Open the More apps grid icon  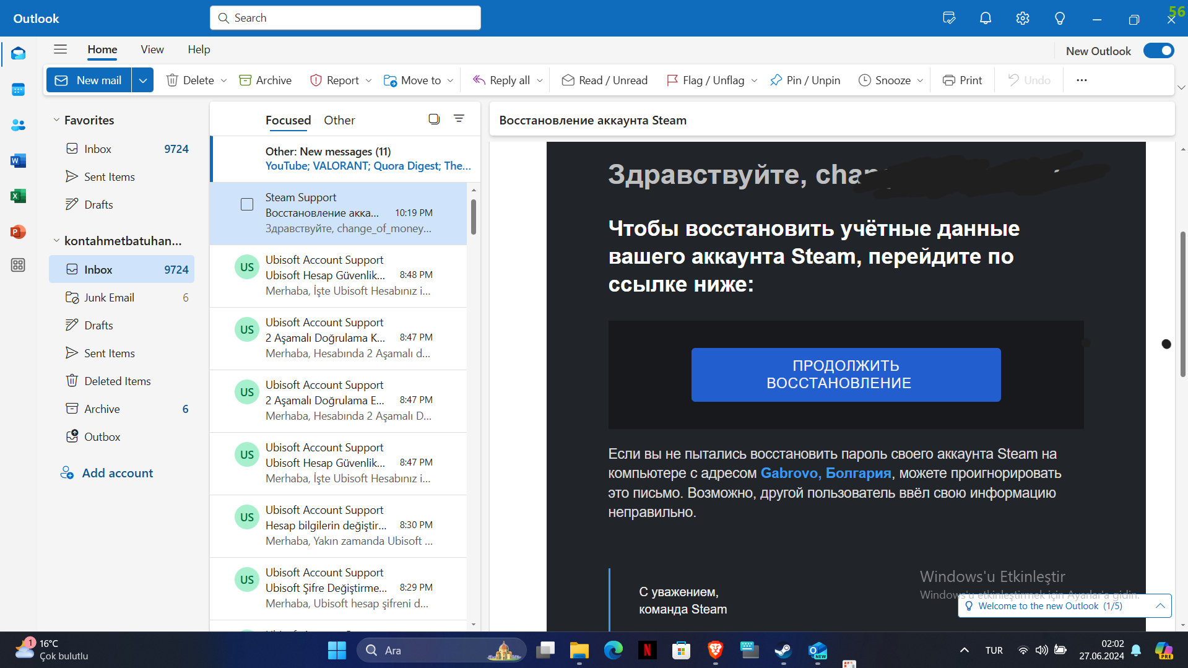[18, 265]
